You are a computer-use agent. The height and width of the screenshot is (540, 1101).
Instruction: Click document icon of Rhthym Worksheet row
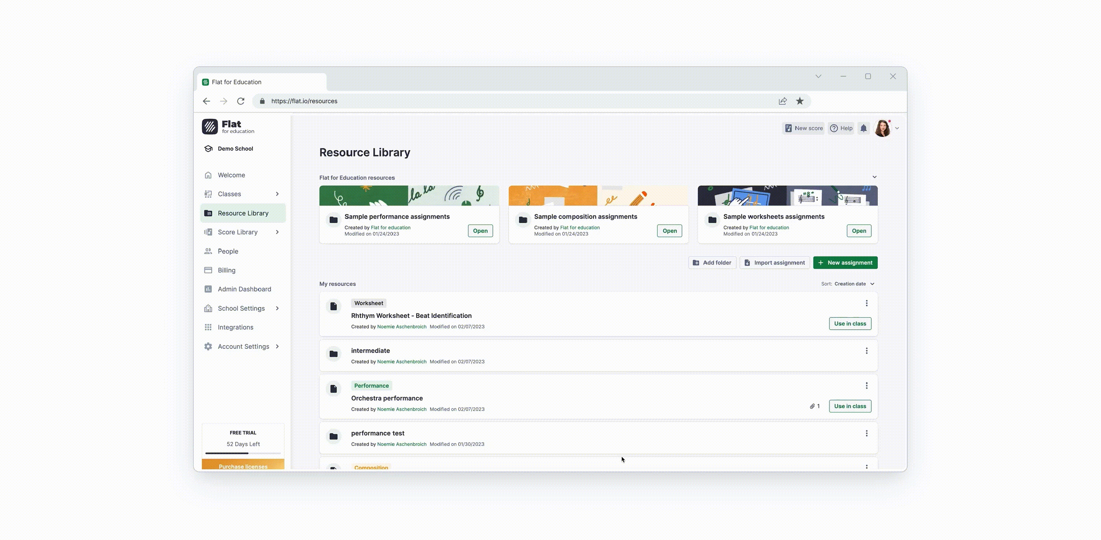click(333, 306)
